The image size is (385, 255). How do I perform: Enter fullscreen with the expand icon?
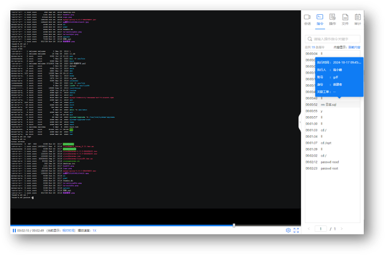[x=296, y=230]
